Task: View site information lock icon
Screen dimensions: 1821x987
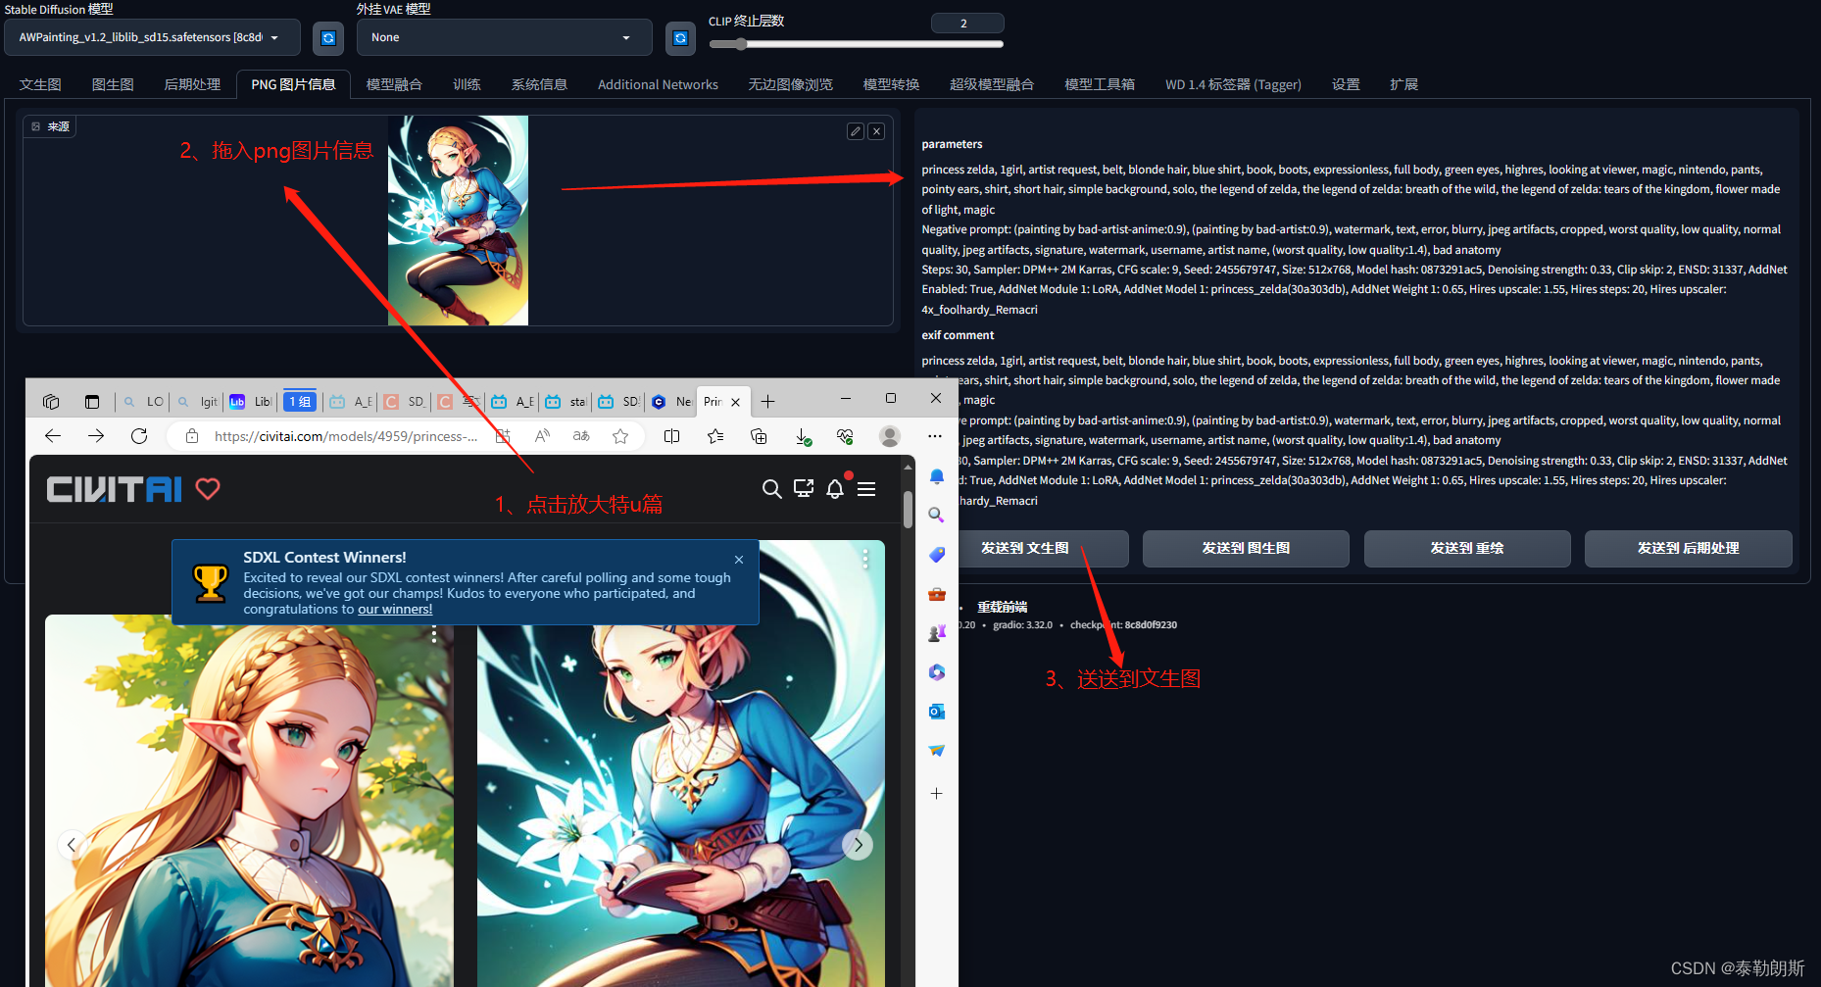Action: coord(192,436)
